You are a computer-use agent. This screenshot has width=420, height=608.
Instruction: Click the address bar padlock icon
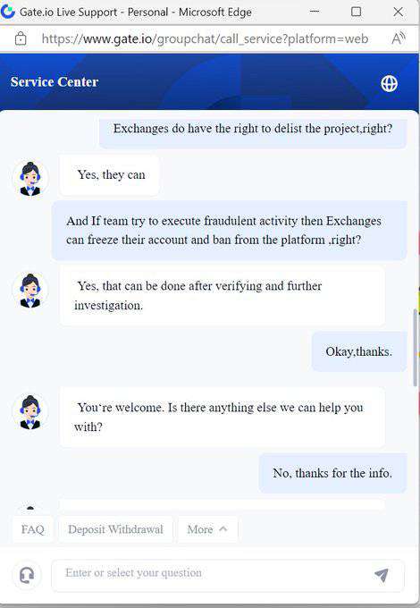coord(21,38)
